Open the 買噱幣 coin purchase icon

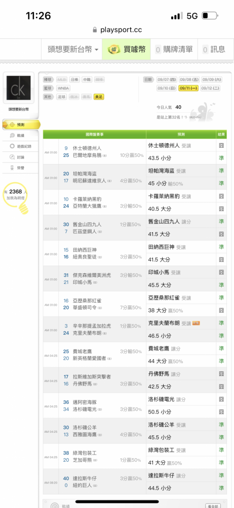click(x=114, y=49)
